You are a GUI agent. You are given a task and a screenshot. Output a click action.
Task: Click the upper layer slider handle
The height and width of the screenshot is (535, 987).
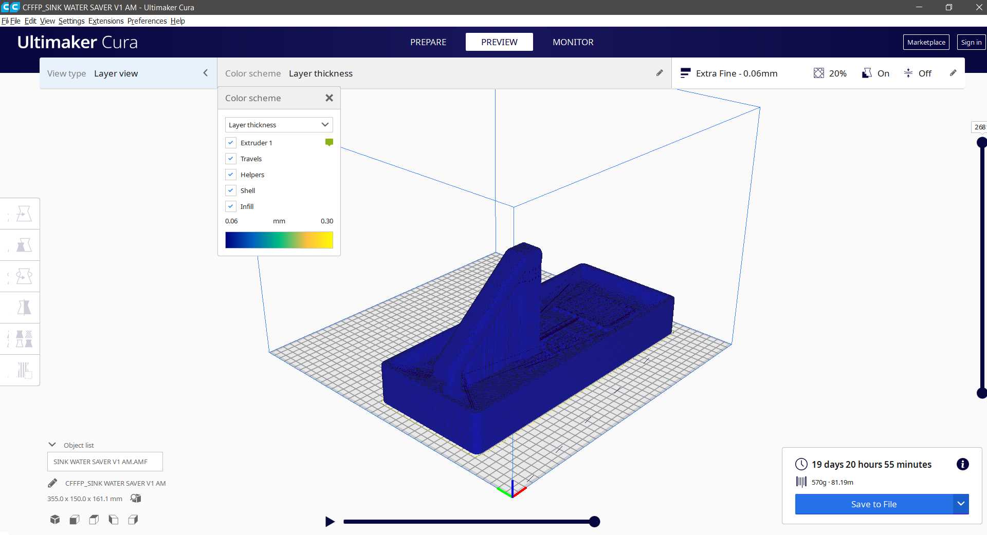982,142
